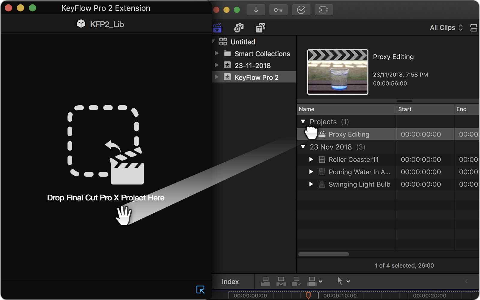Open the extensions puzzle-piece button
Viewport: 480px width, 300px height.
pyautogui.click(x=324, y=10)
